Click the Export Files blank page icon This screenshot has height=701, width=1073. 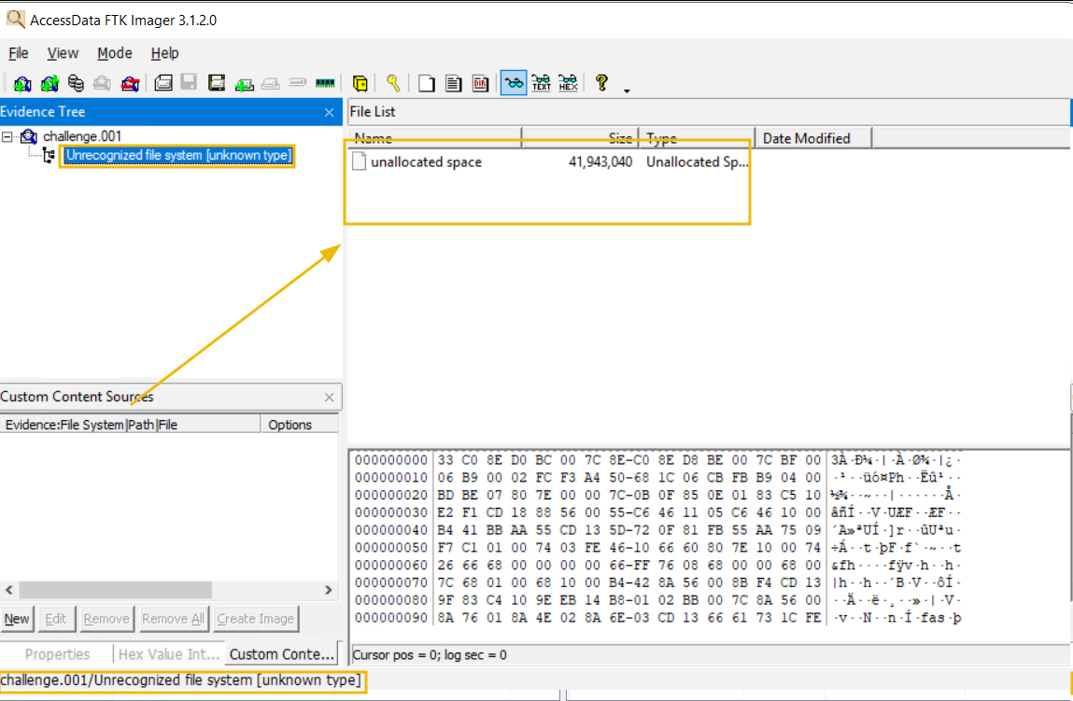(x=427, y=83)
